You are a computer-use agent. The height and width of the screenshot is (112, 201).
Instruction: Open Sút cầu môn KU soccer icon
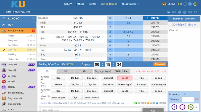click(x=4, y=93)
